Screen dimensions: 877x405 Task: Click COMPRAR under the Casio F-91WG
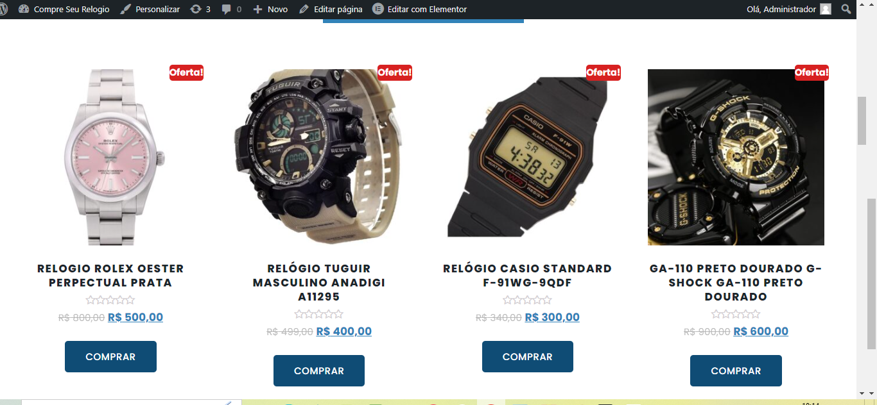(x=528, y=357)
